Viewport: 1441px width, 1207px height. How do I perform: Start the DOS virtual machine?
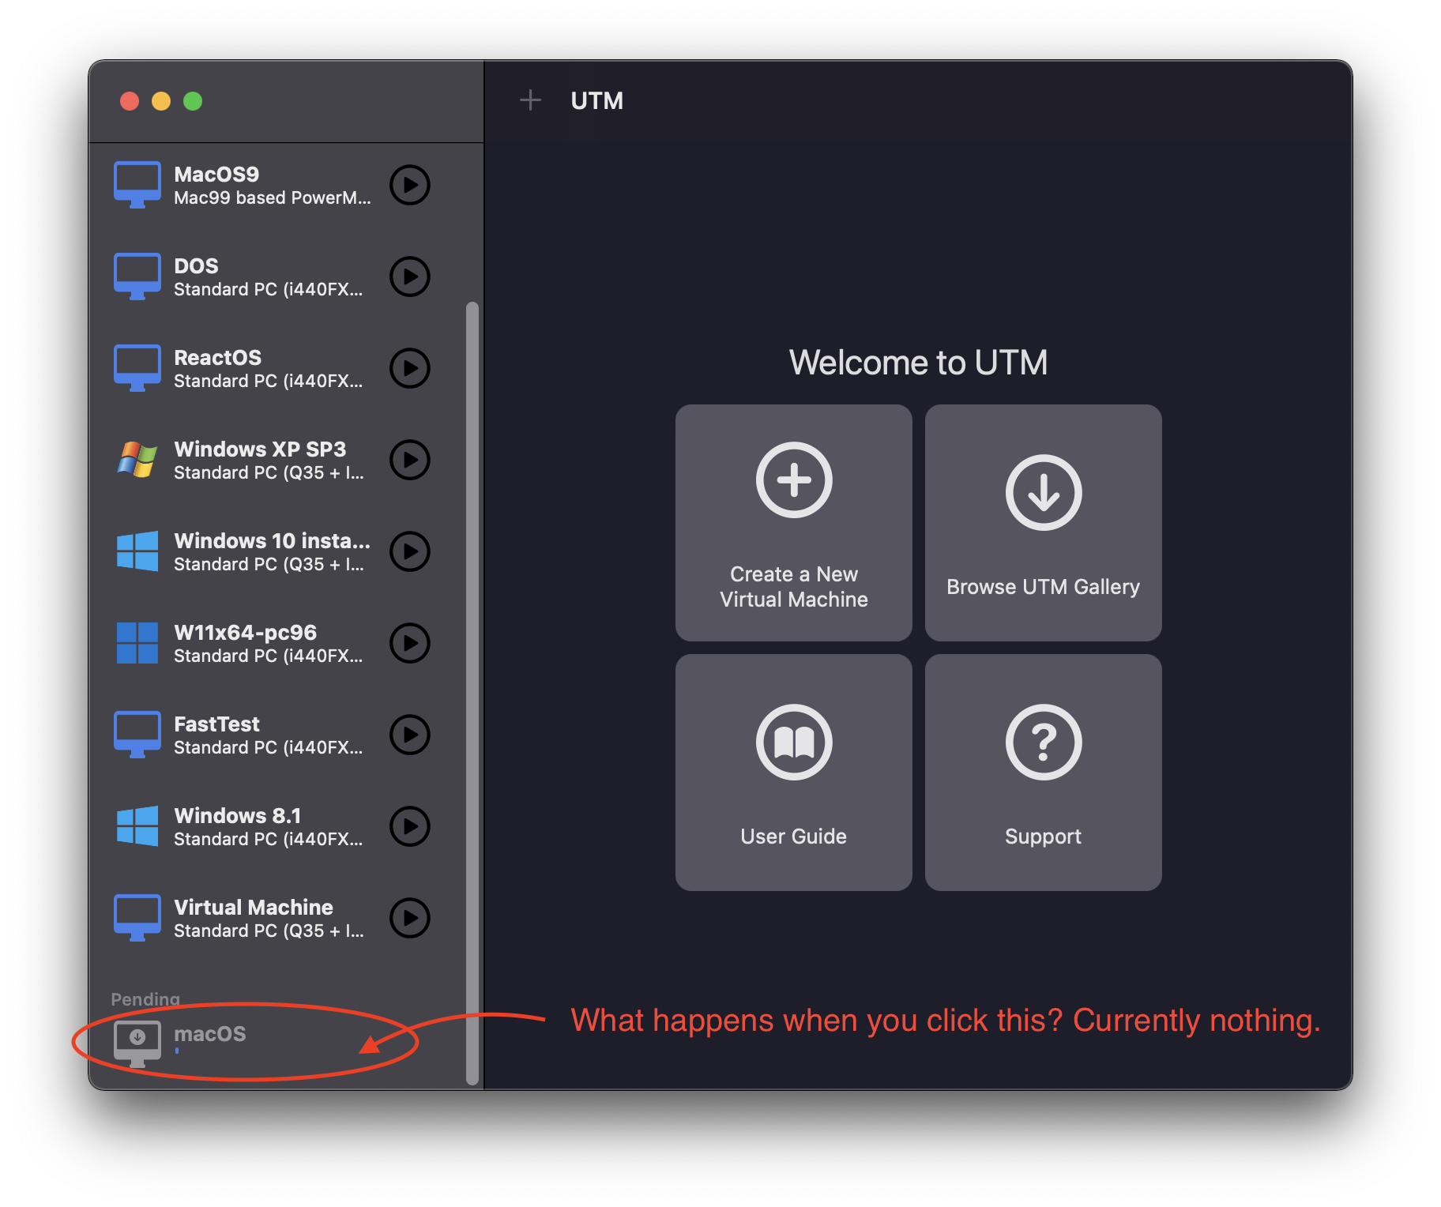pos(409,276)
